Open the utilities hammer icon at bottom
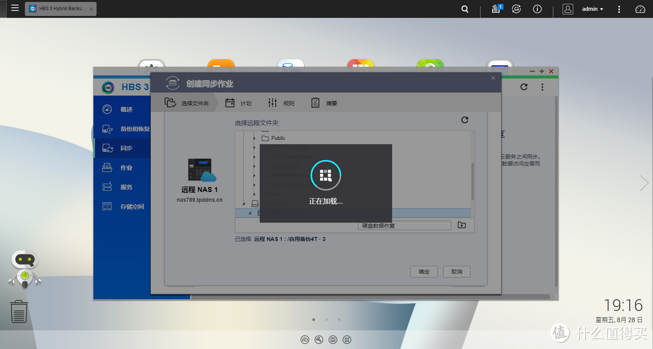This screenshot has width=653, height=349. click(x=319, y=340)
